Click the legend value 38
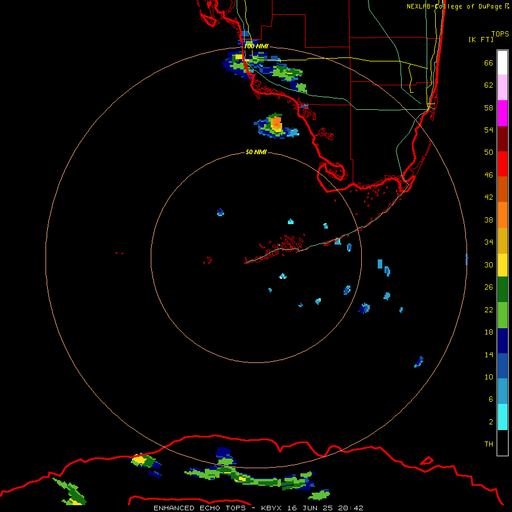Image resolution: width=512 pixels, height=512 pixels. (x=489, y=220)
